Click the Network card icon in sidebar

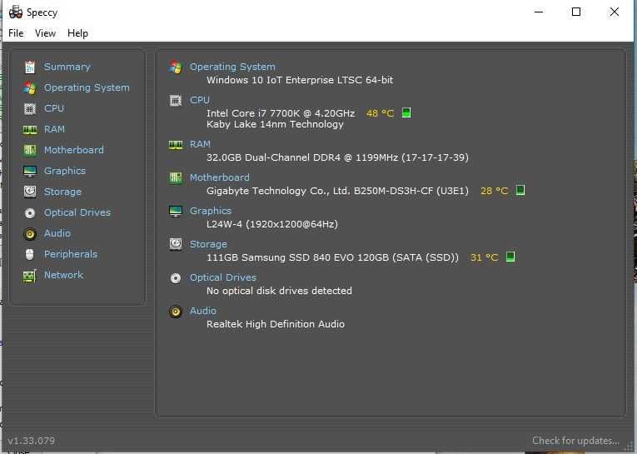pyautogui.click(x=30, y=276)
